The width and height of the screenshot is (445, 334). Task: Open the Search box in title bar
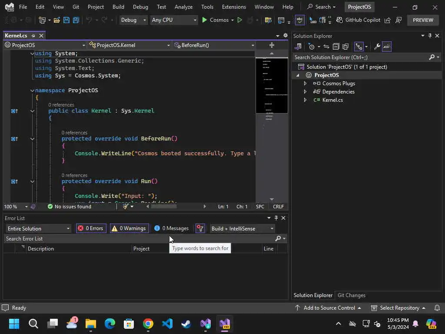click(x=322, y=7)
